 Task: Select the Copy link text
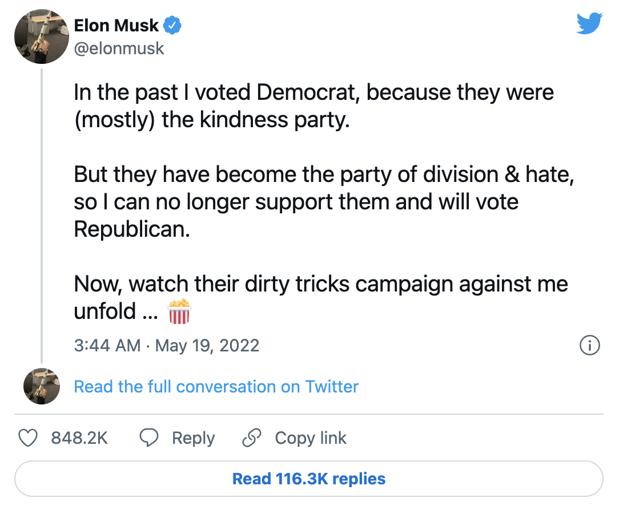tap(311, 438)
